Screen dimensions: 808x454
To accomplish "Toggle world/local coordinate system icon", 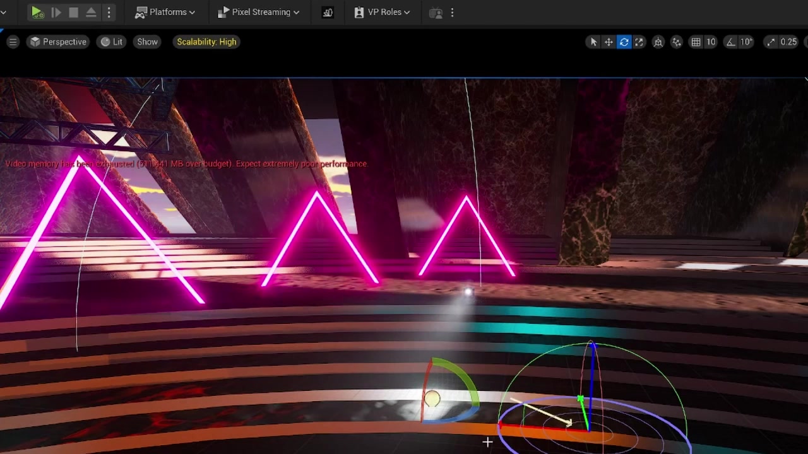I will point(658,42).
